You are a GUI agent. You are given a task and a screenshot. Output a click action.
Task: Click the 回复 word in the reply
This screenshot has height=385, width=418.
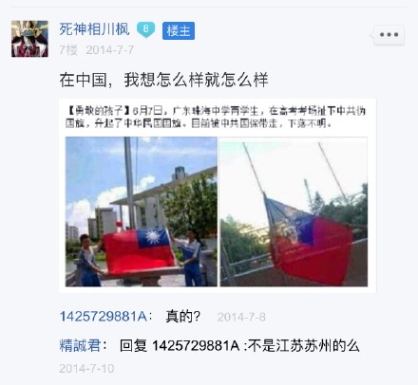[133, 345]
